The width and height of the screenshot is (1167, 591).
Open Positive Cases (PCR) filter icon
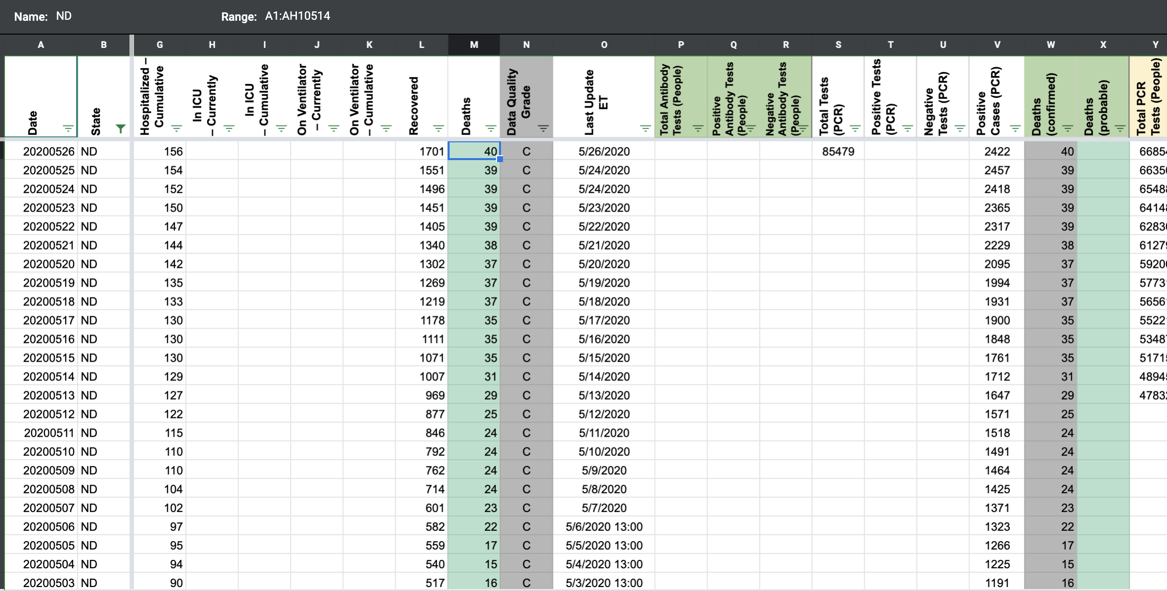click(1015, 128)
